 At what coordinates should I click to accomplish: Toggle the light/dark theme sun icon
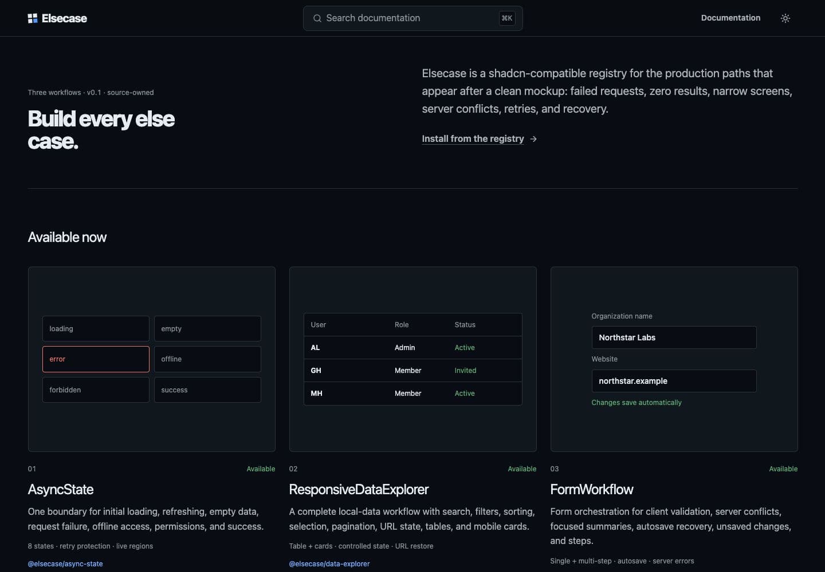tap(785, 18)
